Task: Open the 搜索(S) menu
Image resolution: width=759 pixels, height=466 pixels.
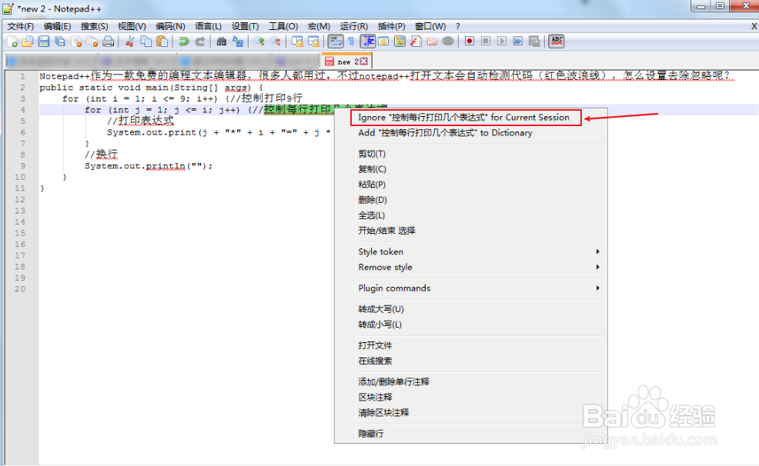Action: coord(95,26)
